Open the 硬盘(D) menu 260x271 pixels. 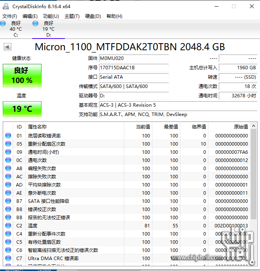93,16
